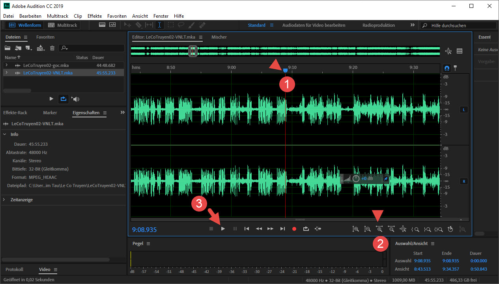Move playhead to previous marker
This screenshot has width=499, height=284.
(x=247, y=228)
